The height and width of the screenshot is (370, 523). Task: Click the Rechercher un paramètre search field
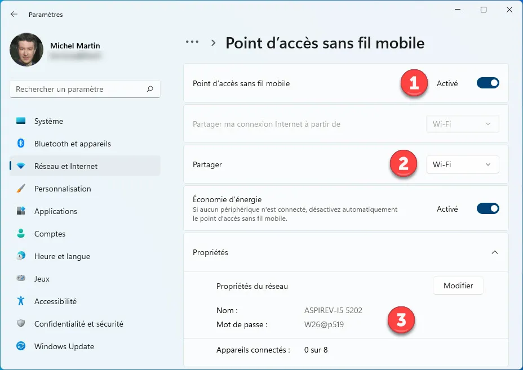[x=79, y=89]
